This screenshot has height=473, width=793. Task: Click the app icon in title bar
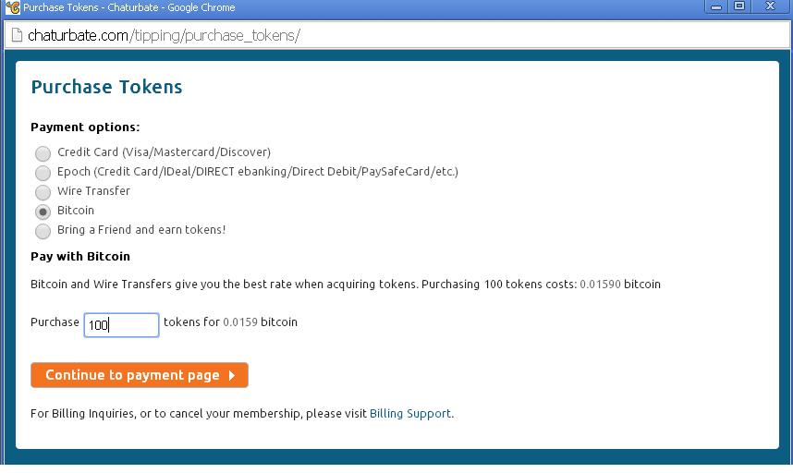pos(12,7)
